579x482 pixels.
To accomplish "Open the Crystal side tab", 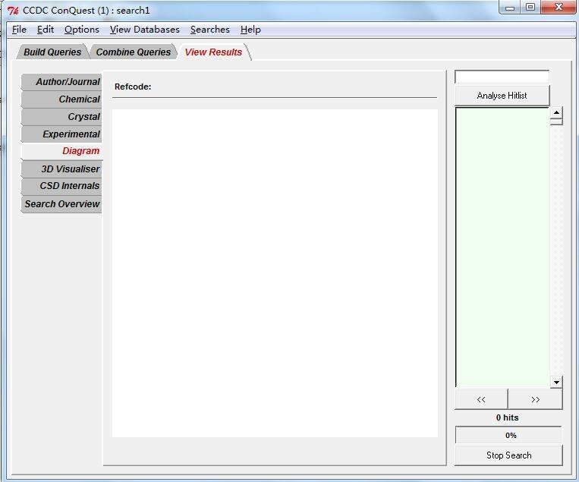I will (x=61, y=116).
